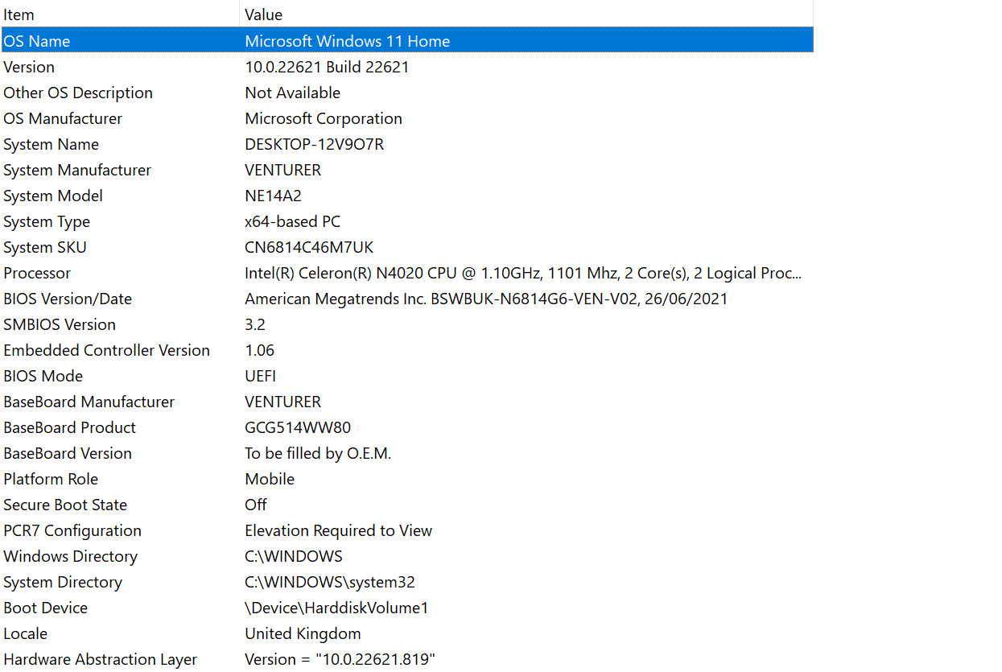Click the \Device\HarddiskVolume1 value

tap(336, 608)
